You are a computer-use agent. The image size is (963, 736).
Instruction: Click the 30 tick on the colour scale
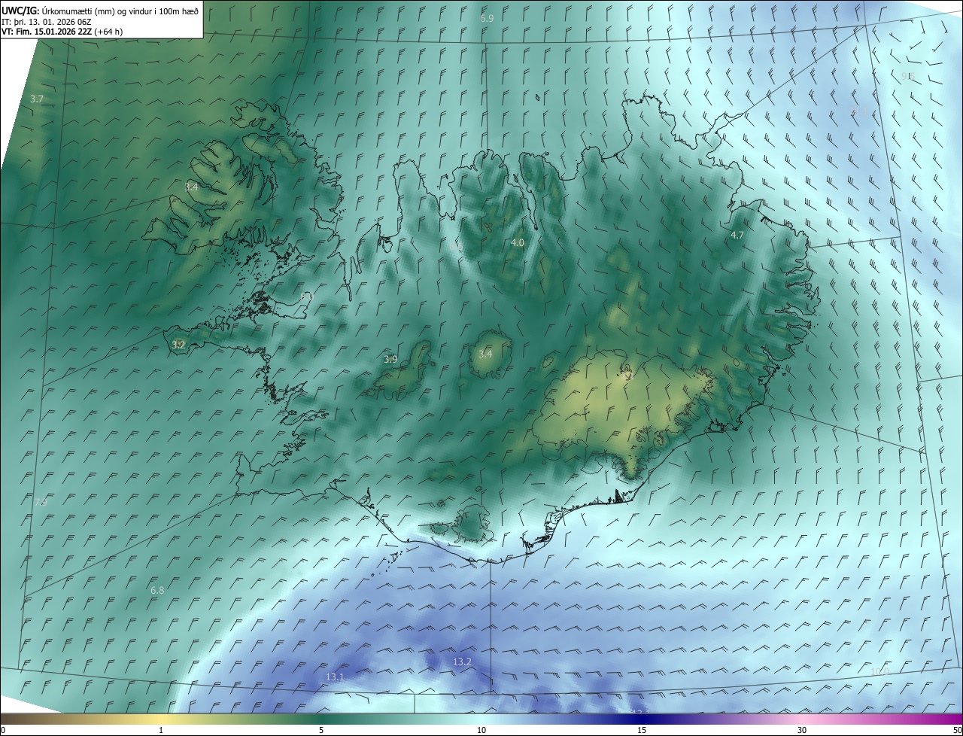pyautogui.click(x=802, y=731)
